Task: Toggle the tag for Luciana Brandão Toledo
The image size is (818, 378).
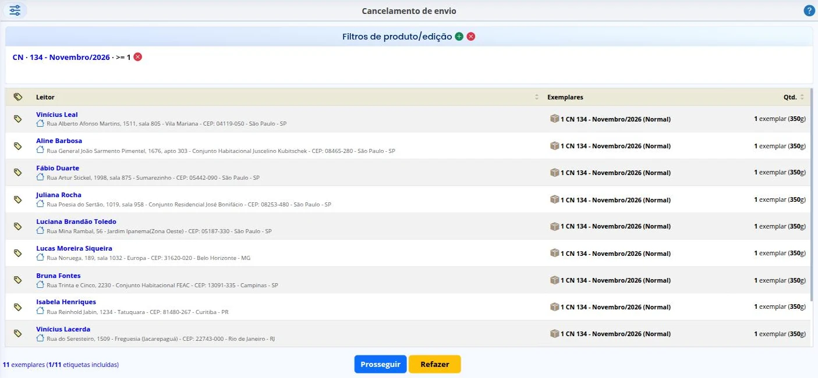Action: click(x=18, y=226)
